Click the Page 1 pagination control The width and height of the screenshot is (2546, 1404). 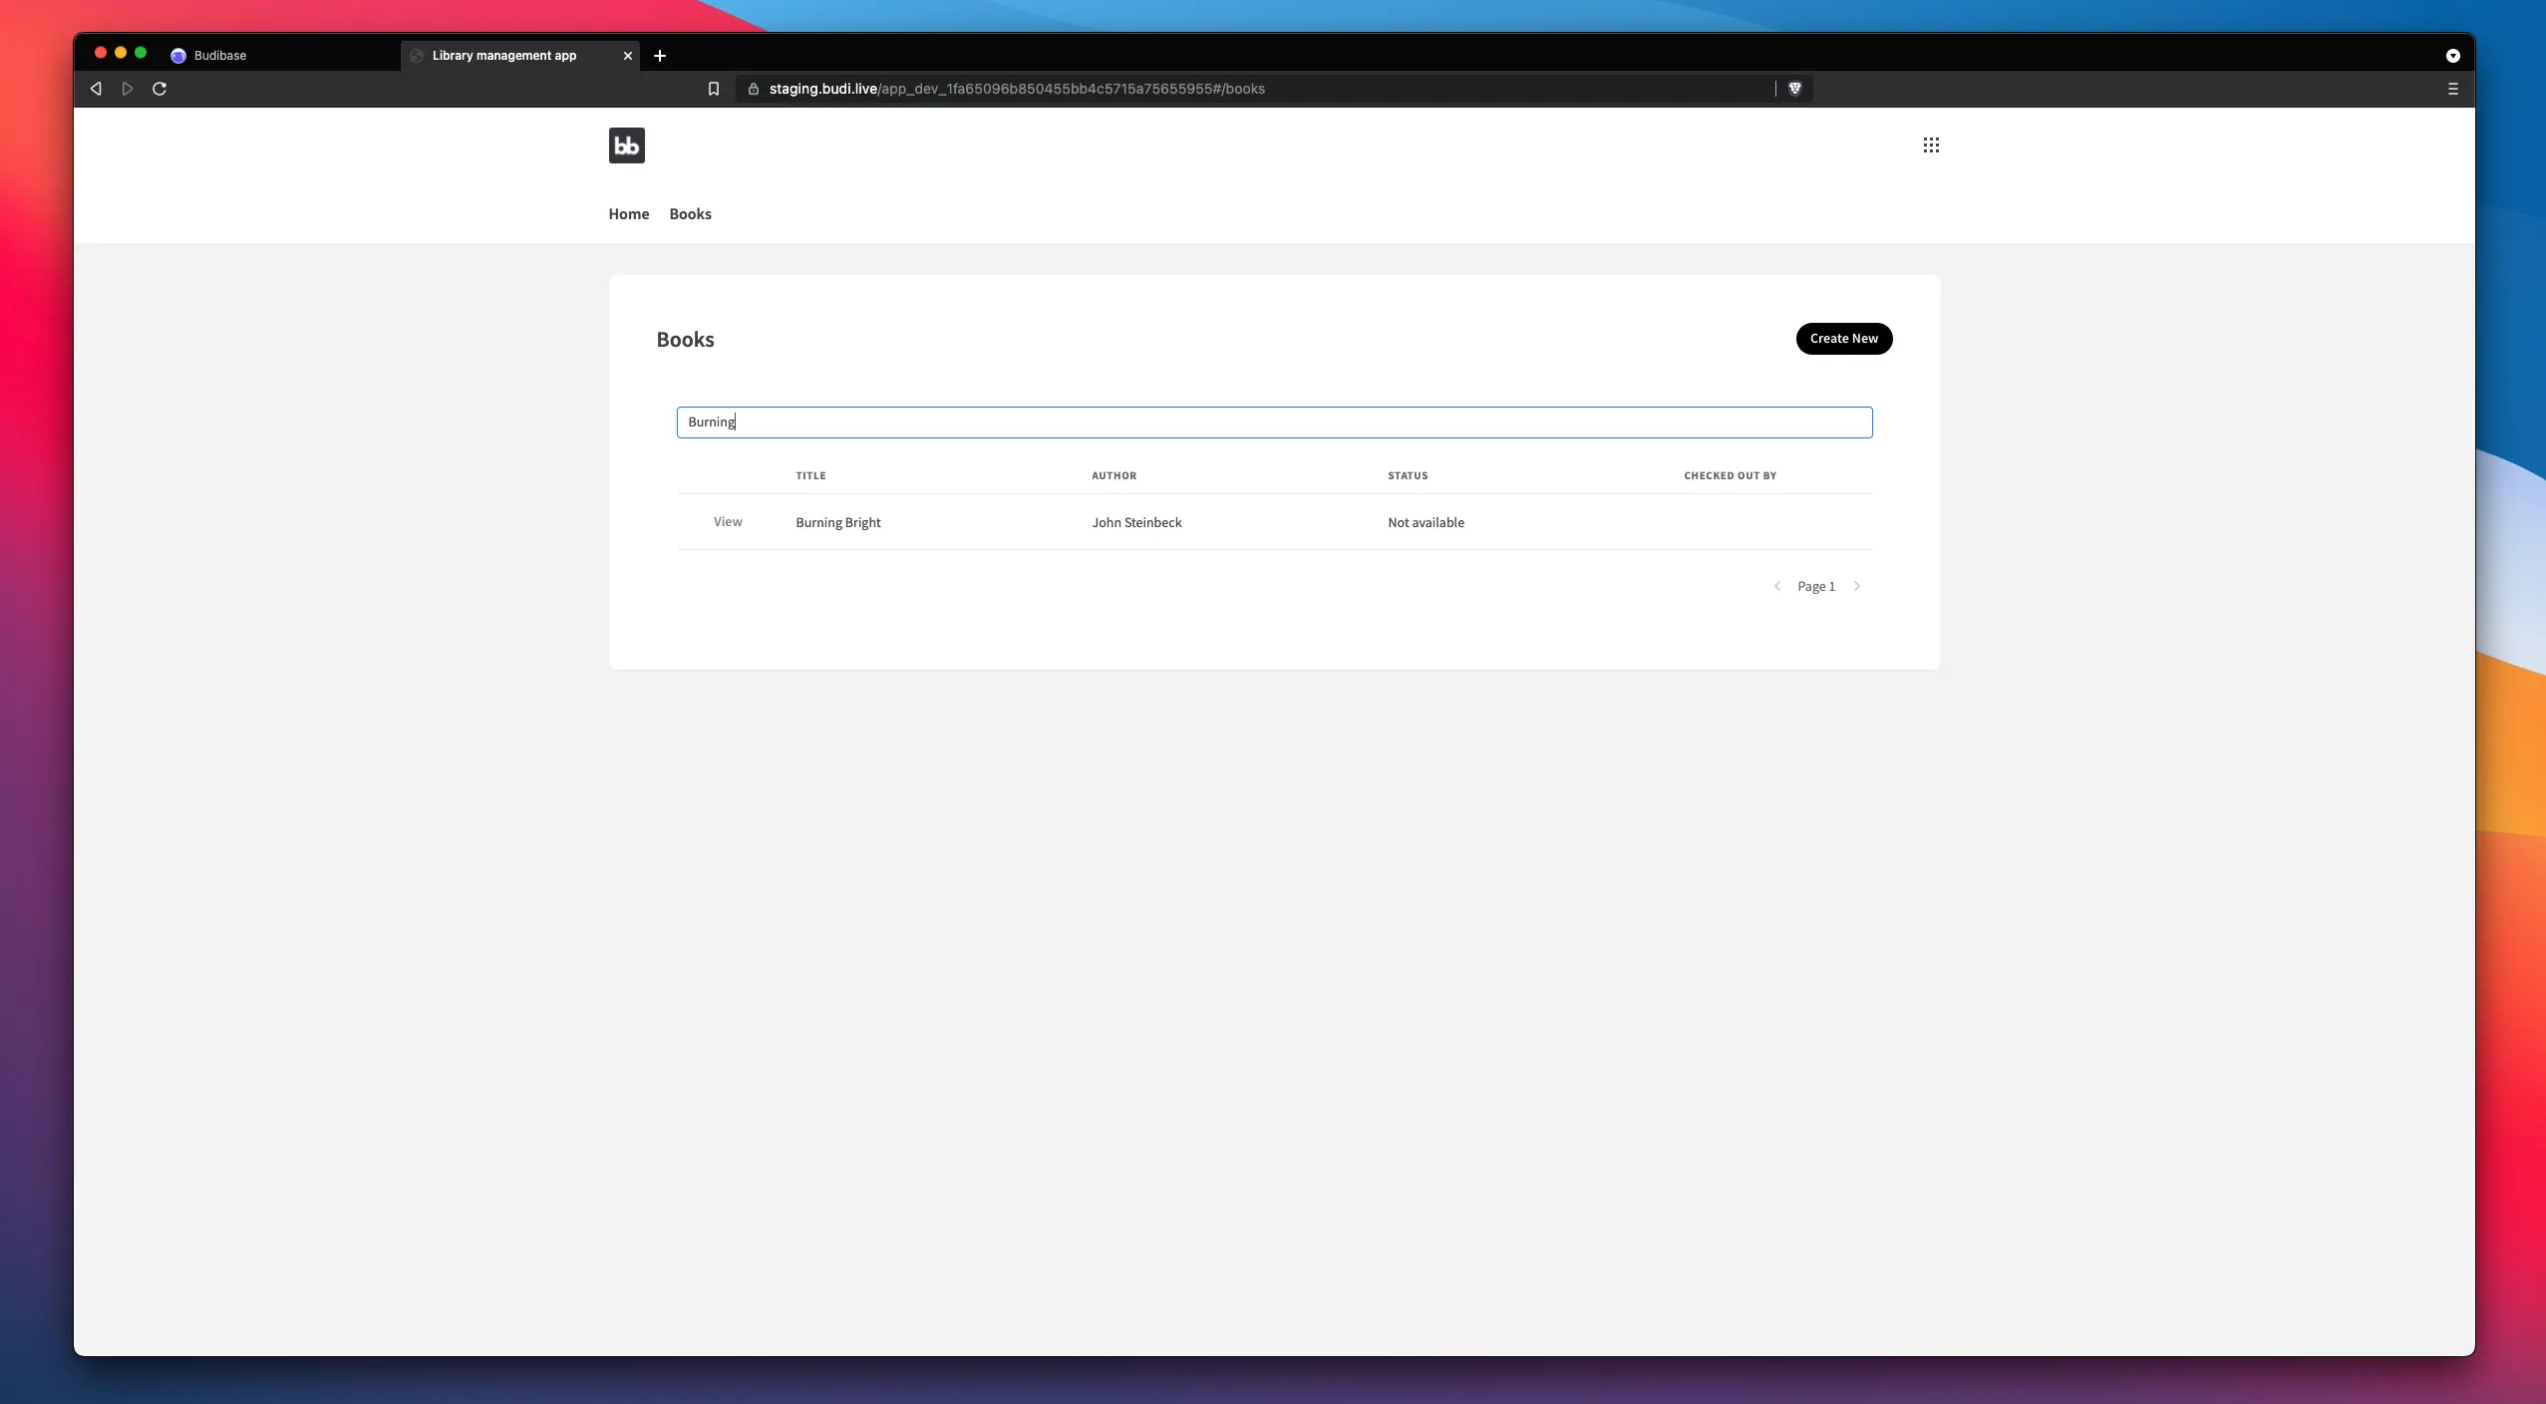tap(1816, 585)
